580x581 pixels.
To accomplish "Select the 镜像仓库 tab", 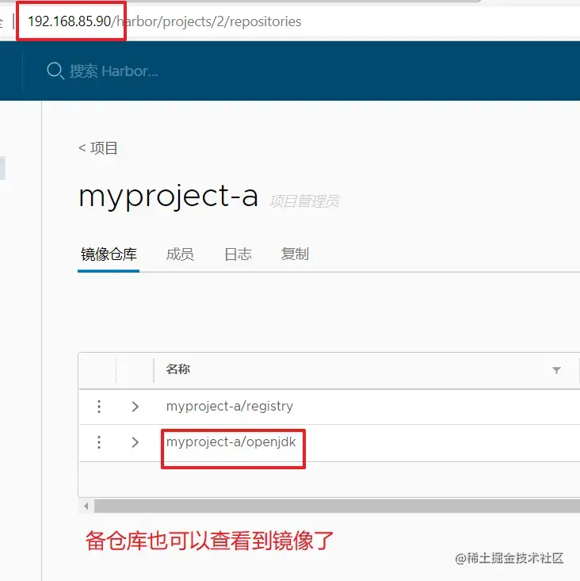I will pos(109,254).
